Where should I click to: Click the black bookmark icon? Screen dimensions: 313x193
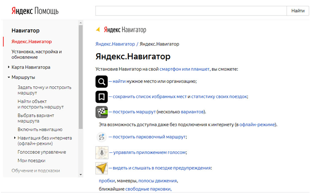(102, 96)
